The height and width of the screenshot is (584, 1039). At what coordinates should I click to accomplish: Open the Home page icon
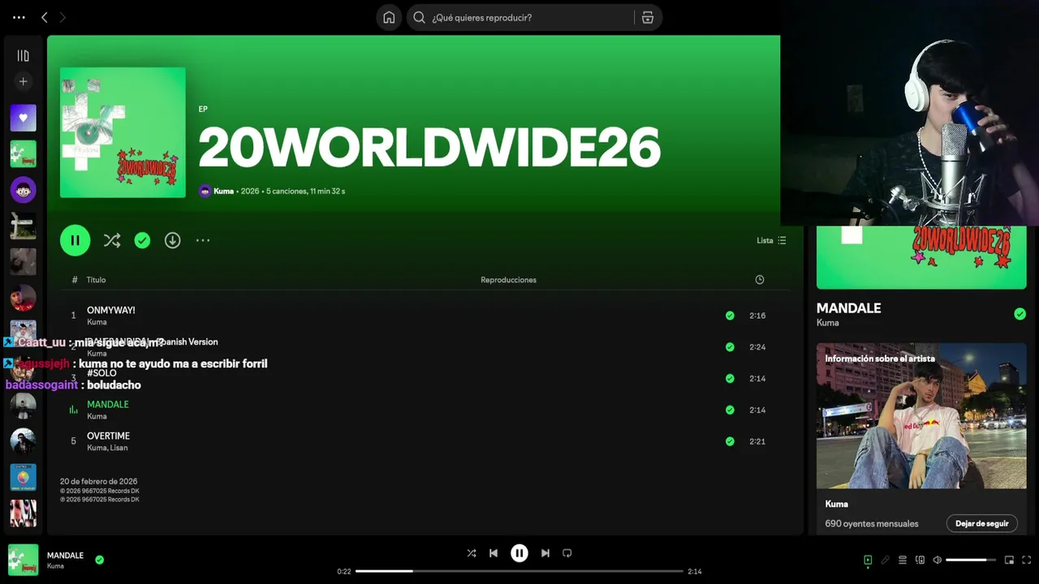[389, 17]
